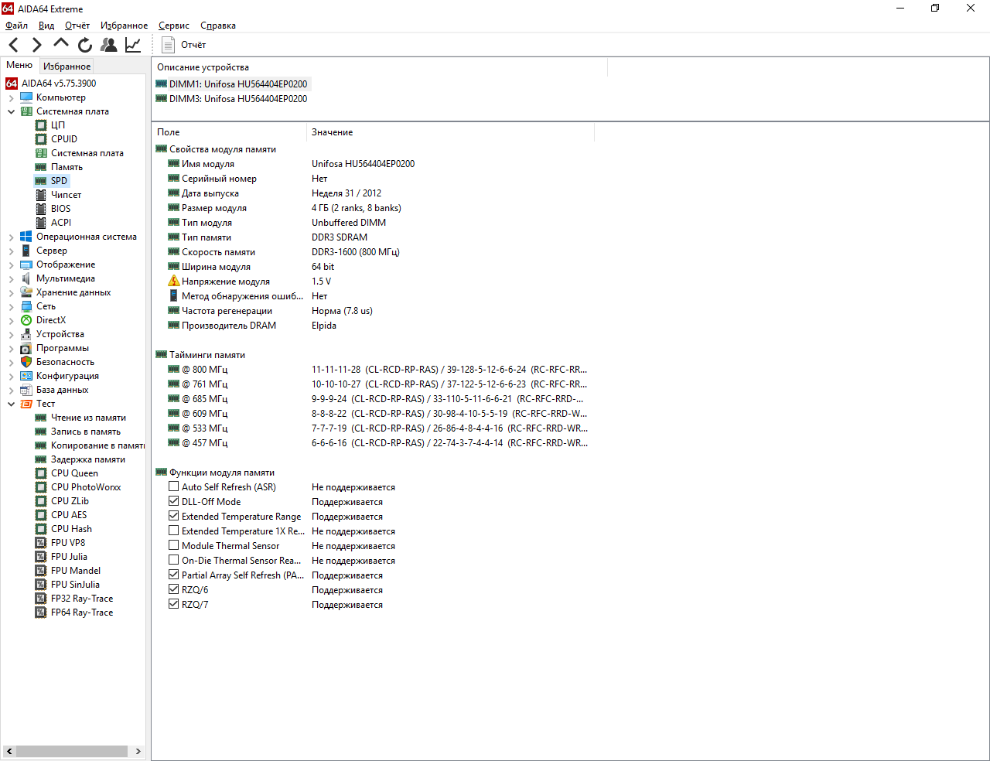The image size is (990, 761).
Task: Open the Сервис menu
Action: point(174,26)
